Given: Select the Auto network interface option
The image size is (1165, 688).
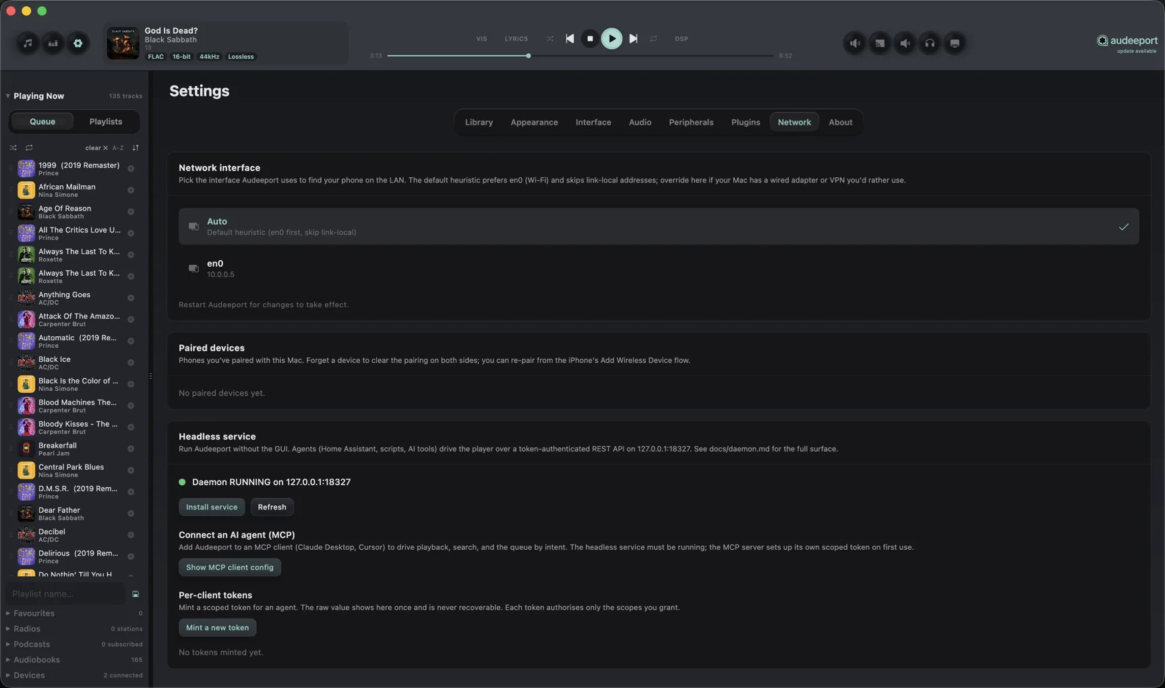Looking at the screenshot, I should coord(659,226).
